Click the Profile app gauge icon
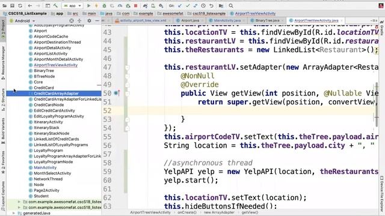 pyautogui.click(x=120, y=5)
